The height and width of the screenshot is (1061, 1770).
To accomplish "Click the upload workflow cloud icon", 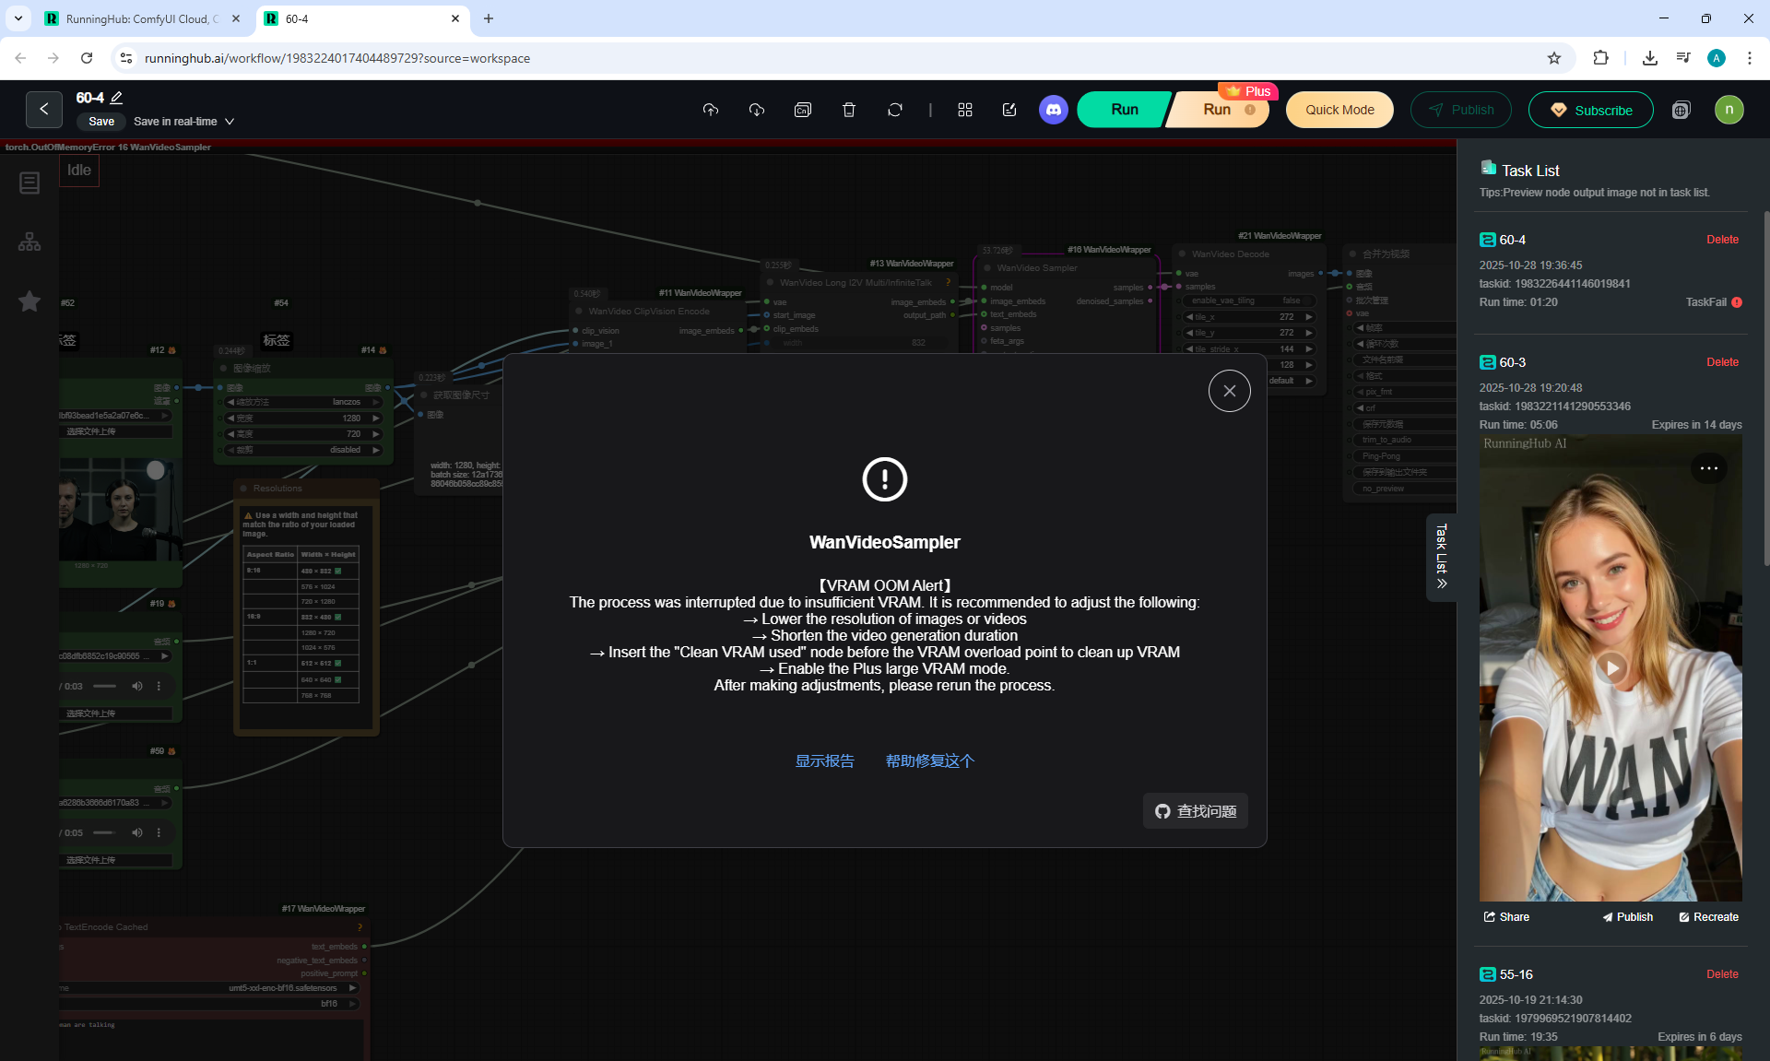I will (x=710, y=110).
